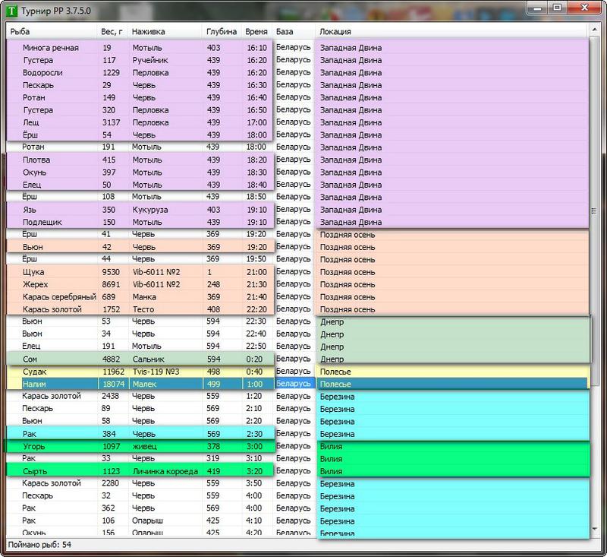This screenshot has width=607, height=557.
Task: Select the Водоросли row
Action: [297, 72]
